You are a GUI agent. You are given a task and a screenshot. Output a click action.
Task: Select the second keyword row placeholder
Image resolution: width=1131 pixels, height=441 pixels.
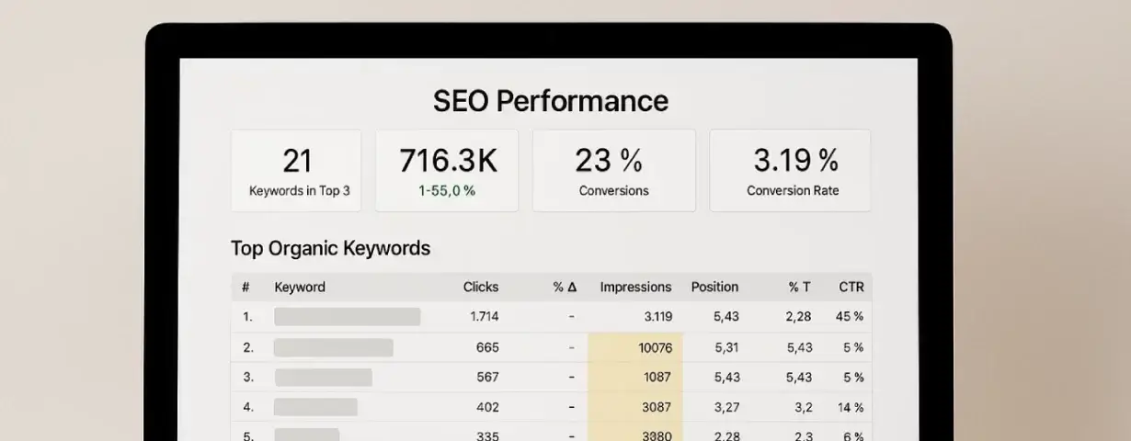point(333,347)
